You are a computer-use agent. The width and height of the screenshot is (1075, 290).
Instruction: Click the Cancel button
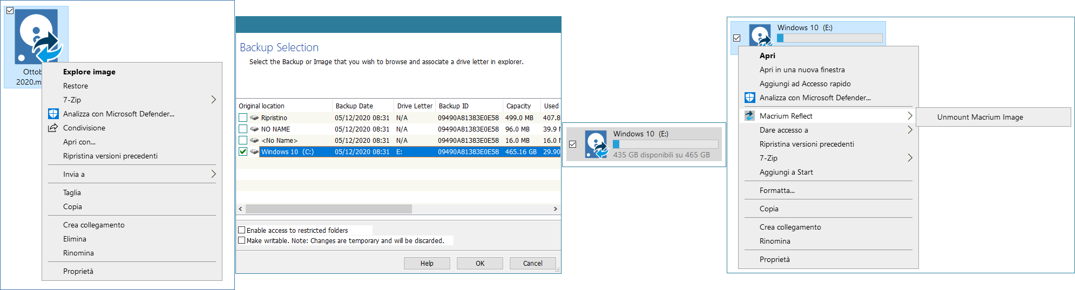(x=533, y=263)
